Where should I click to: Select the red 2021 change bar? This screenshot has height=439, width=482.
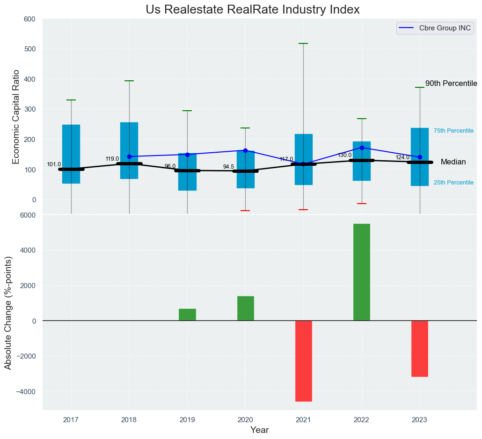pyautogui.click(x=303, y=361)
